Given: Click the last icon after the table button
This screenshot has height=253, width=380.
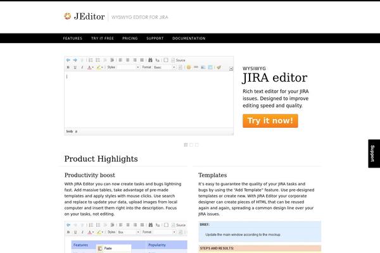Looking at the screenshot, I should pyautogui.click(x=218, y=67).
